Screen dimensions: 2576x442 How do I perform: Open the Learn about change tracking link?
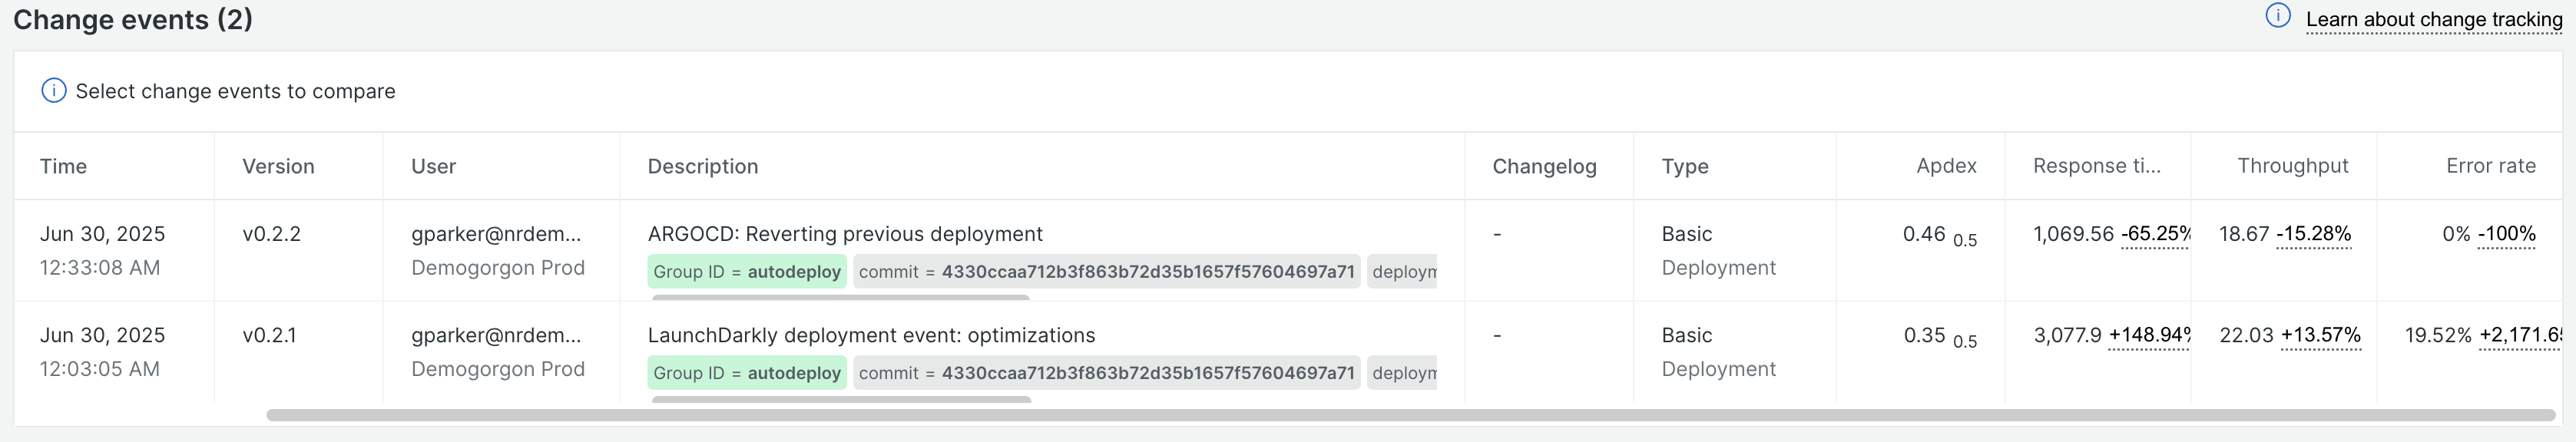(2434, 20)
